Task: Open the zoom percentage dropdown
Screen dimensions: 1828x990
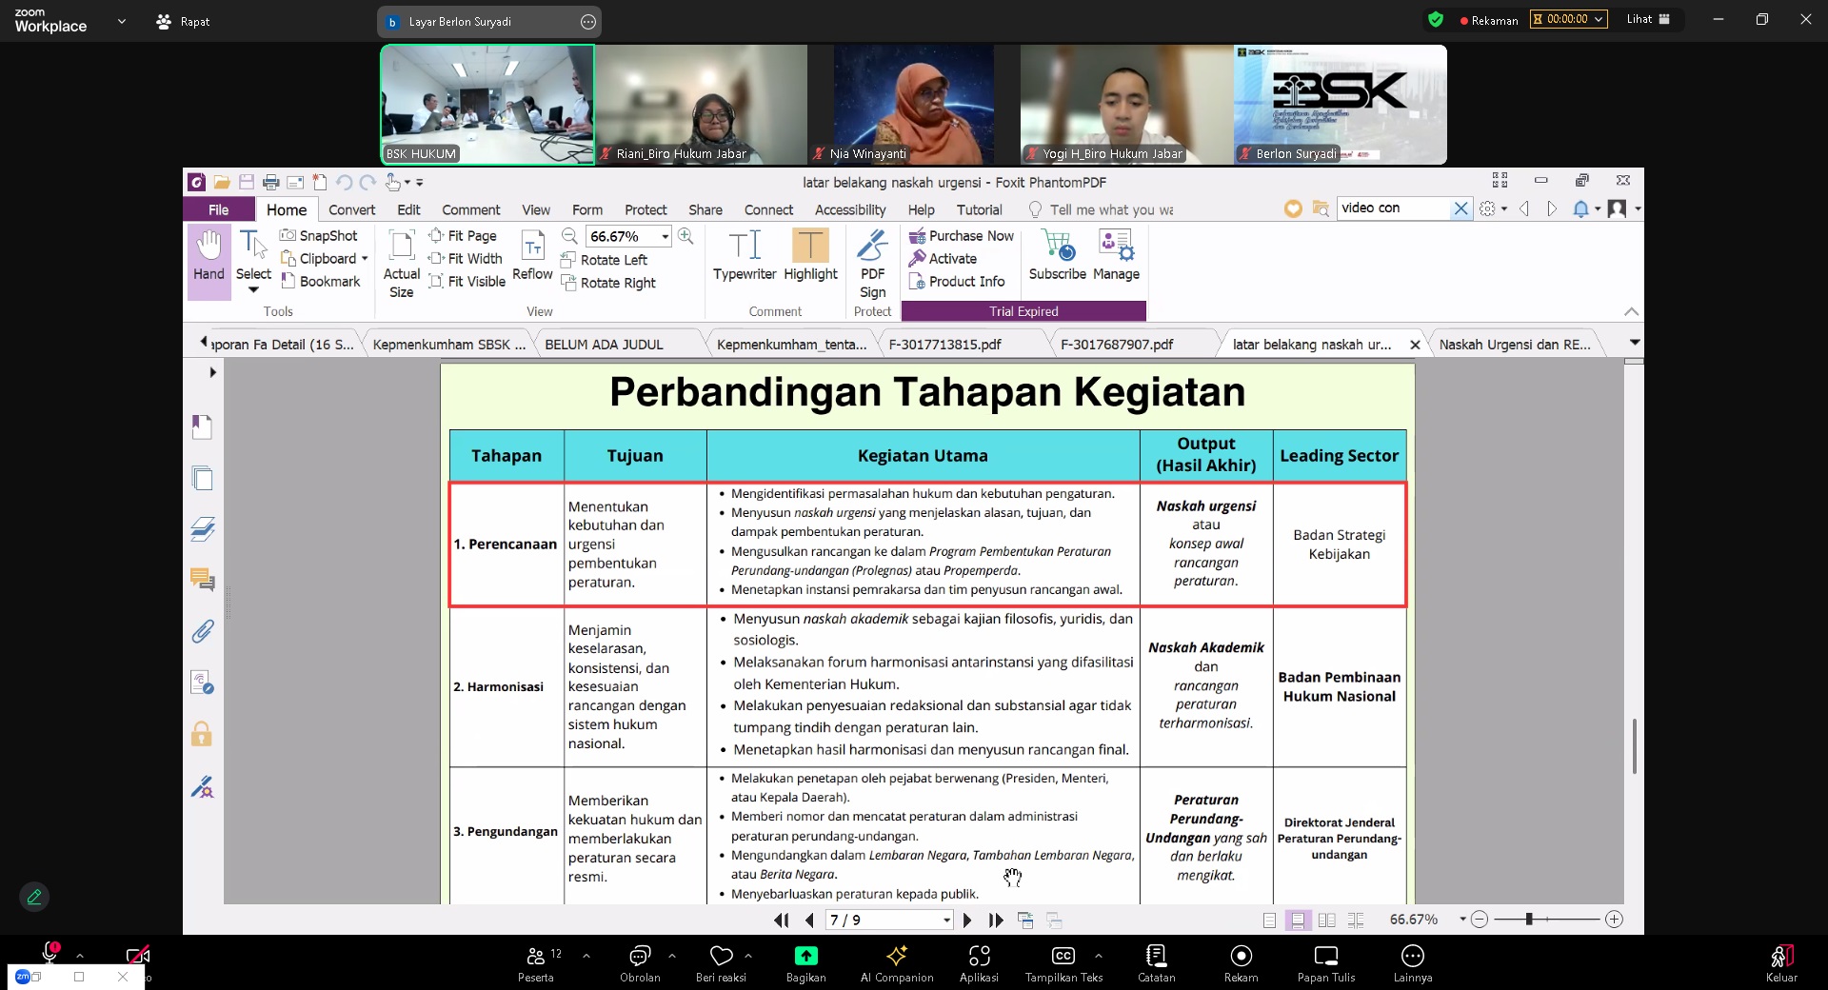Action: pyautogui.click(x=665, y=237)
